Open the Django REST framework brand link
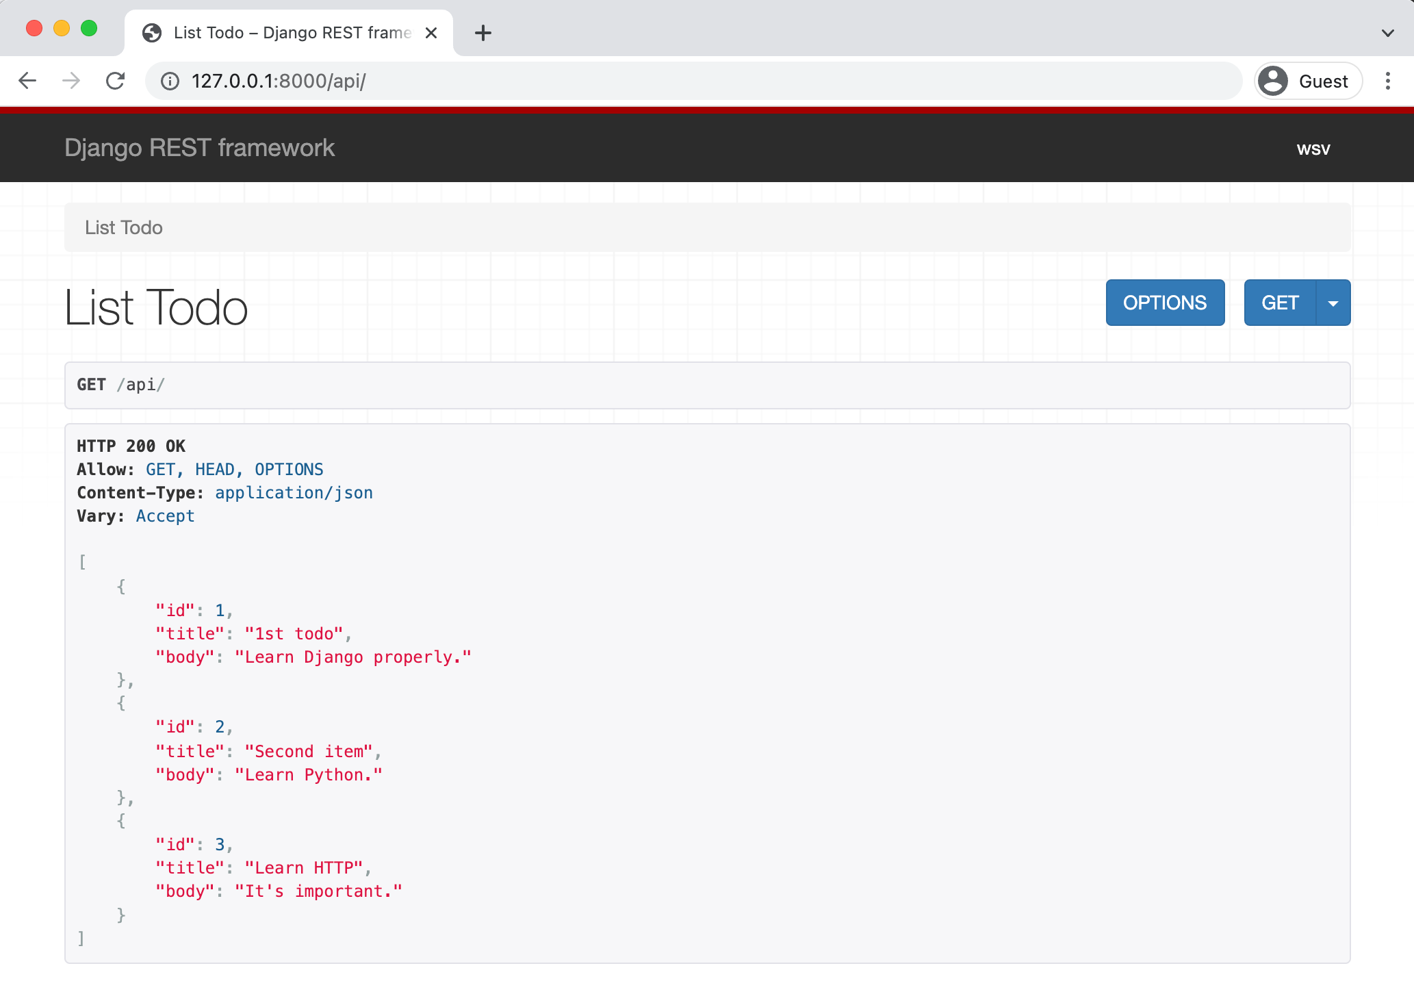Image resolution: width=1414 pixels, height=1005 pixels. pyautogui.click(x=200, y=148)
